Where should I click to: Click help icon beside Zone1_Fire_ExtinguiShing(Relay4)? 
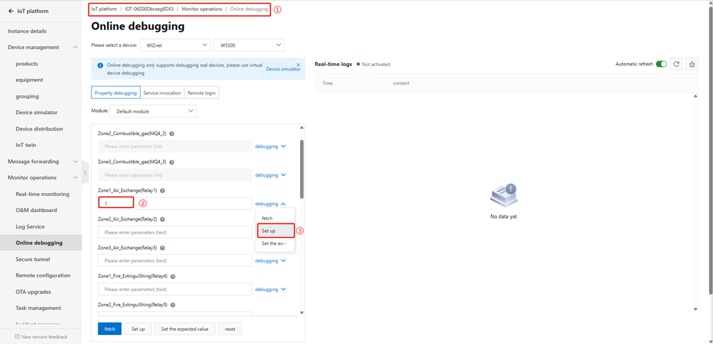(173, 277)
